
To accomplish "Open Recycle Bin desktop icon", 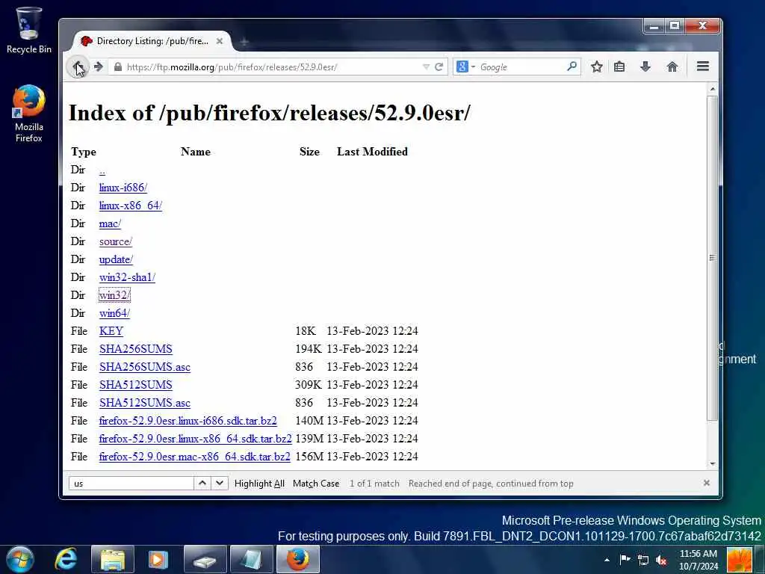I will tap(29, 30).
